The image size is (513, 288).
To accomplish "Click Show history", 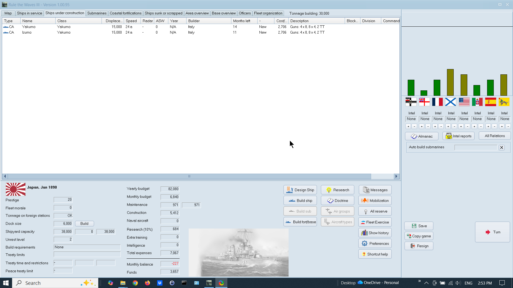I will click(375, 233).
